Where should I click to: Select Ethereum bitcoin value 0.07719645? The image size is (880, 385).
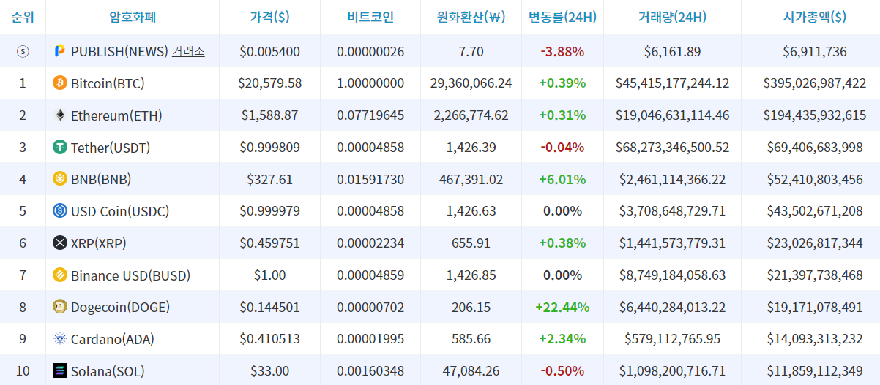[x=370, y=115]
